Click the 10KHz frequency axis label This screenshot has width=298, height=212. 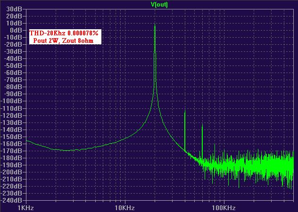[125, 208]
